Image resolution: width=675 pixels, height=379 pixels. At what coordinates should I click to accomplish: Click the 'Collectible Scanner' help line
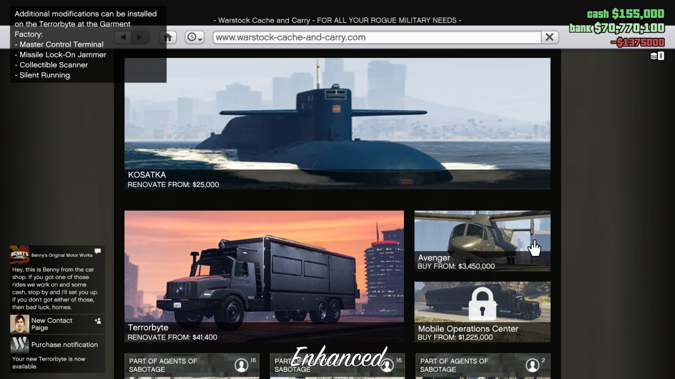pyautogui.click(x=51, y=65)
